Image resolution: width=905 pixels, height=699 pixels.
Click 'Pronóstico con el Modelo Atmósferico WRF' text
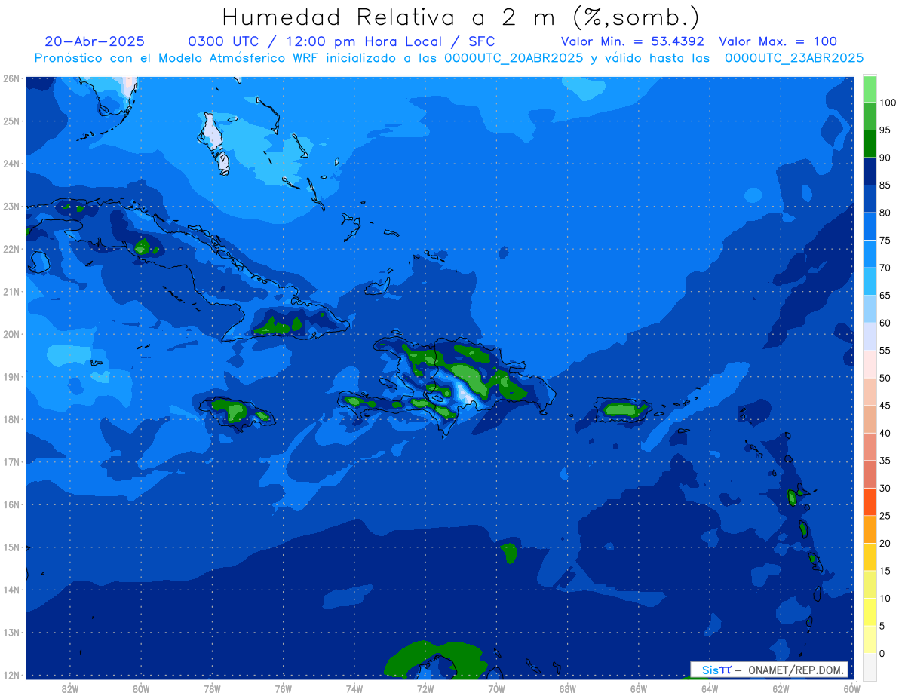pos(177,58)
